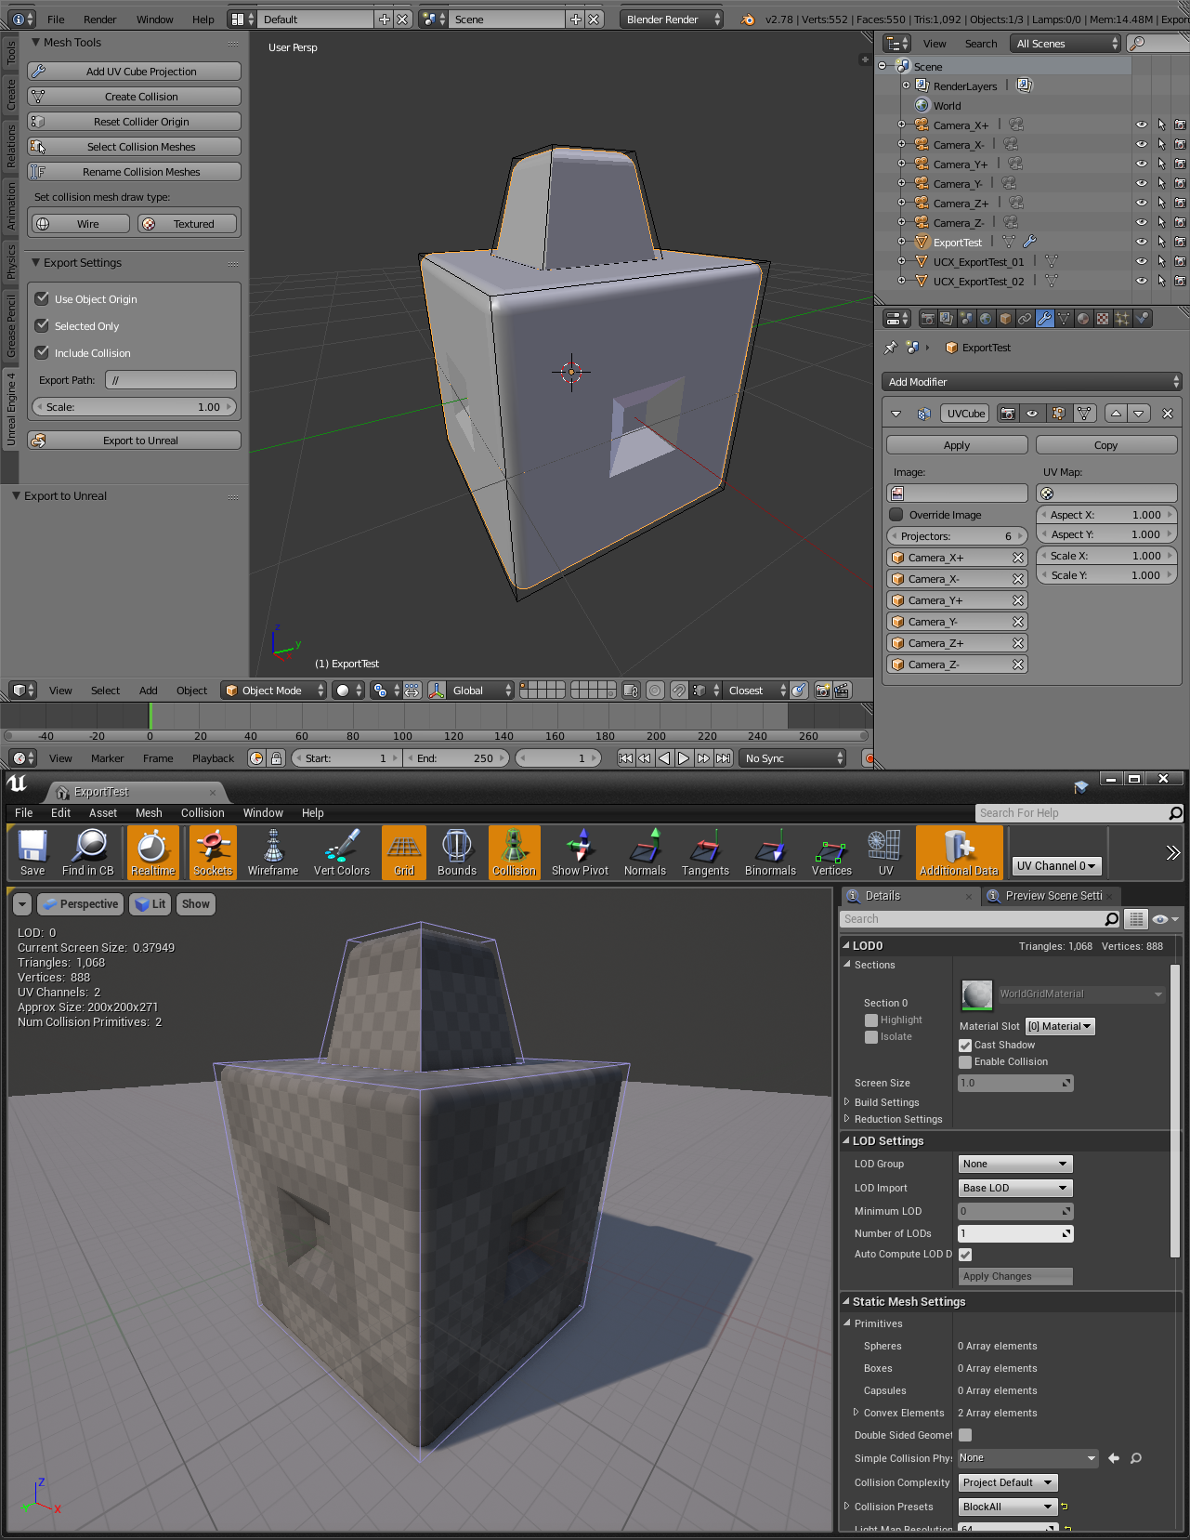Show Bounds in Unreal toolbar
Viewport: 1190px width, 1540px height.
click(457, 852)
